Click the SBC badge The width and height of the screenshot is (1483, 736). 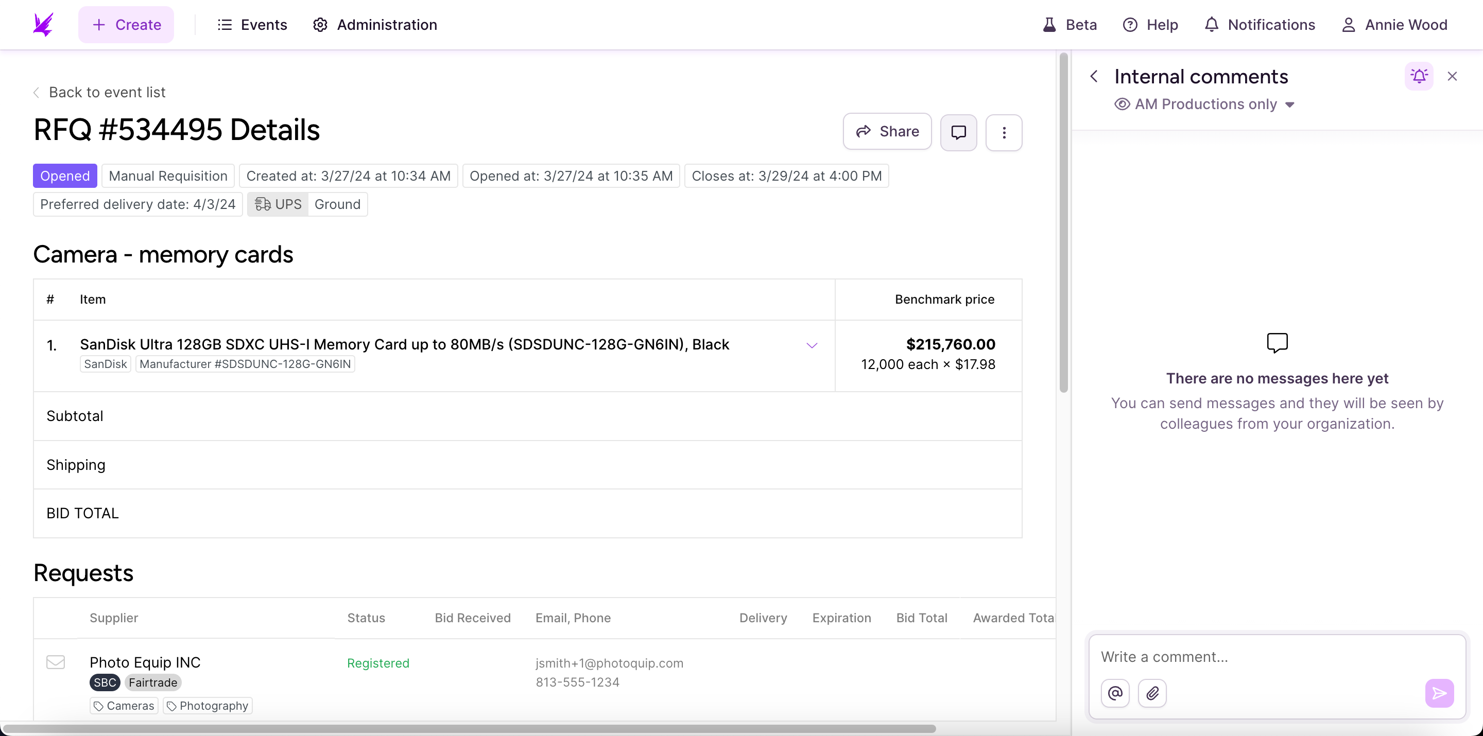105,682
